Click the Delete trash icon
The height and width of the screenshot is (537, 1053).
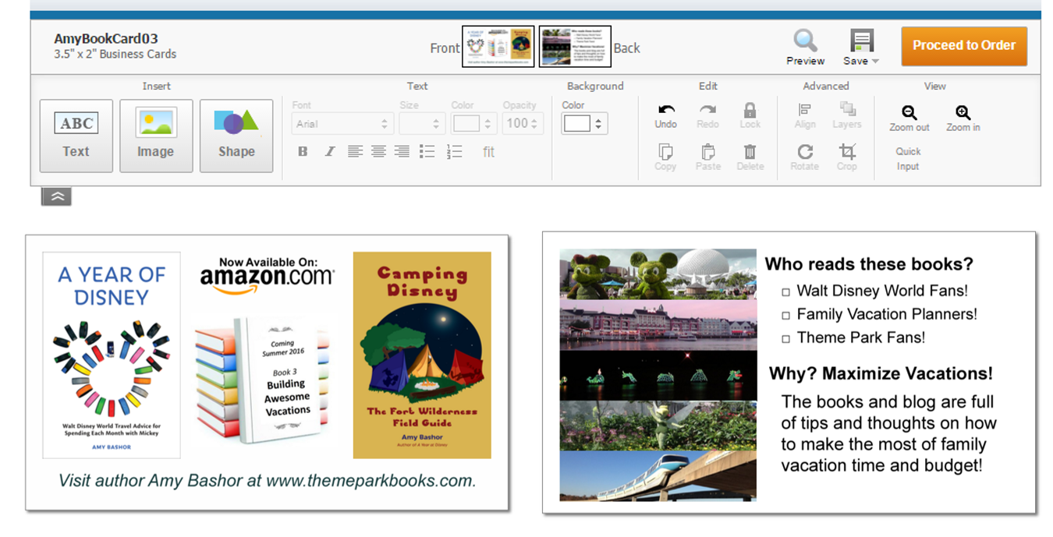point(750,151)
